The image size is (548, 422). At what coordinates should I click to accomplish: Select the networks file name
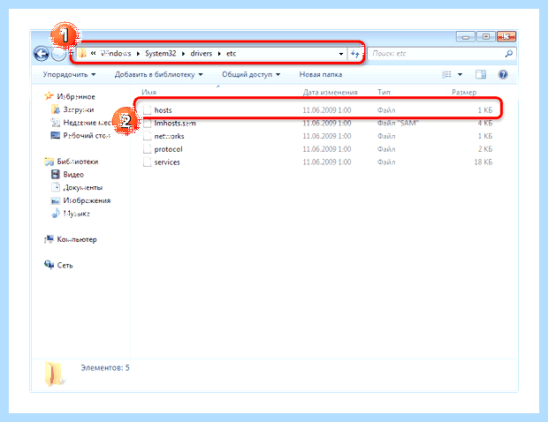click(x=169, y=136)
